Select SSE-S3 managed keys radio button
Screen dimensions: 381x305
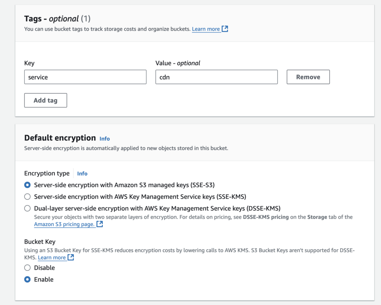pyautogui.click(x=27, y=185)
